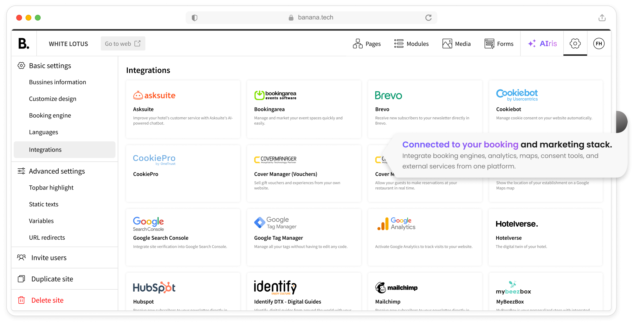Open the CookiePro card title
The image size is (634, 323).
coord(146,174)
